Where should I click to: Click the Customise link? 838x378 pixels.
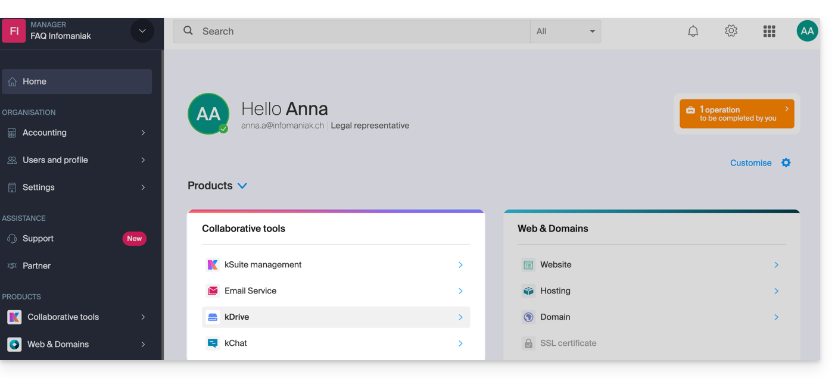[x=750, y=163]
